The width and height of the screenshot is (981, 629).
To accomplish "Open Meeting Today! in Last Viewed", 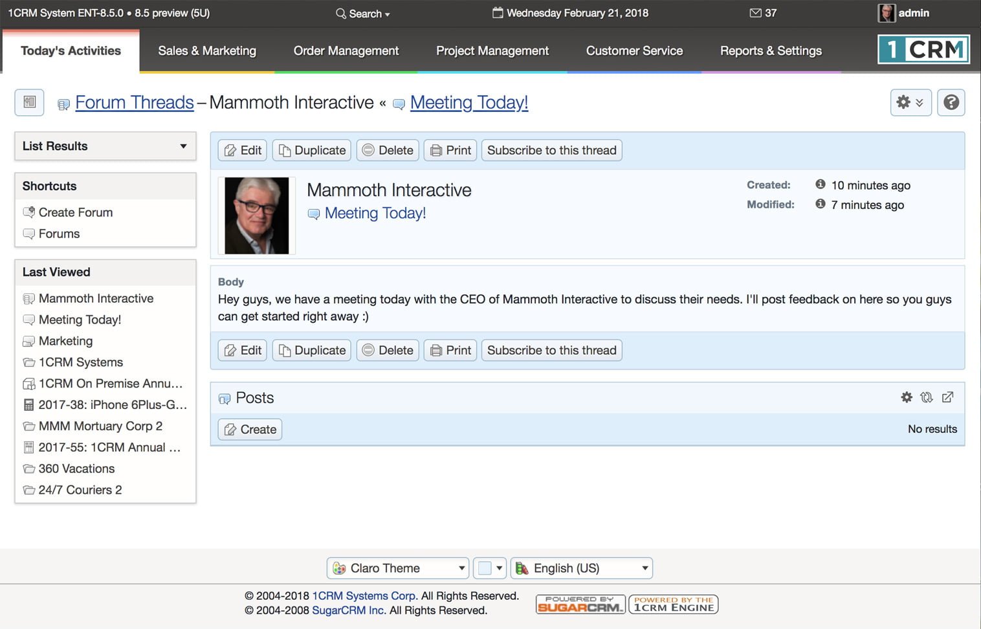I will tap(80, 320).
